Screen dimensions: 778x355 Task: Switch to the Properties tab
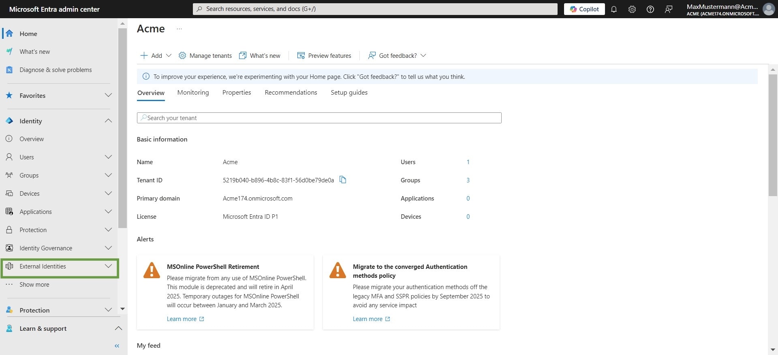point(237,93)
